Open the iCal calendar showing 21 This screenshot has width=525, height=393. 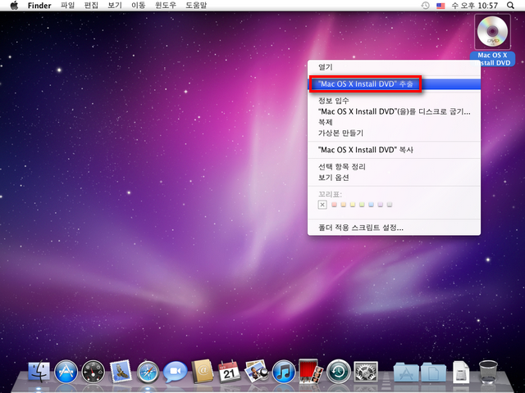click(230, 371)
